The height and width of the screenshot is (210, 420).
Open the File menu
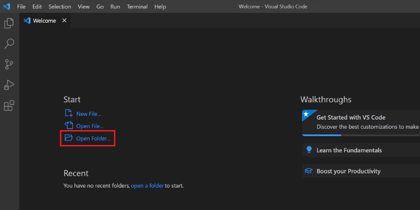pos(22,7)
